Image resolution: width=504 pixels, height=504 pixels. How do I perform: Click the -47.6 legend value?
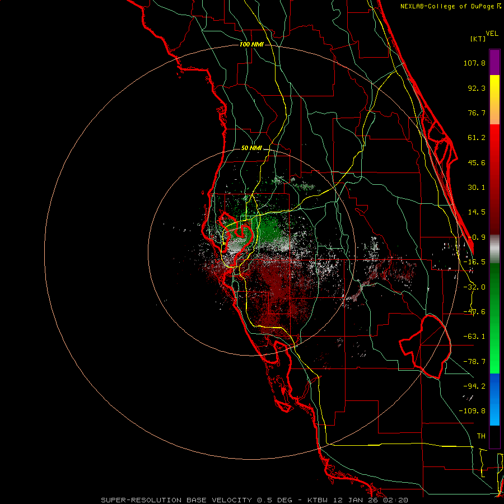474,312
